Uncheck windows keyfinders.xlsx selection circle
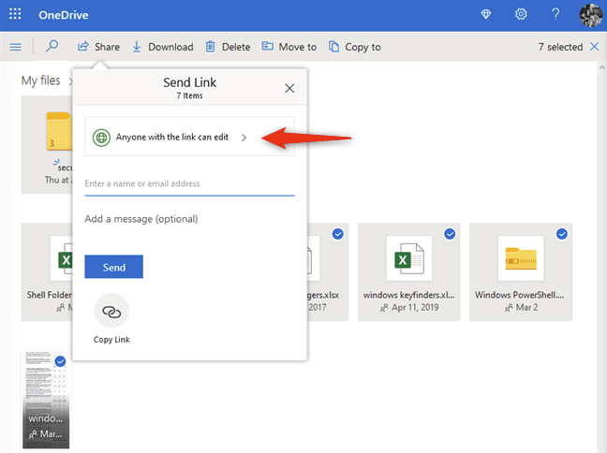607x453 pixels. point(450,234)
